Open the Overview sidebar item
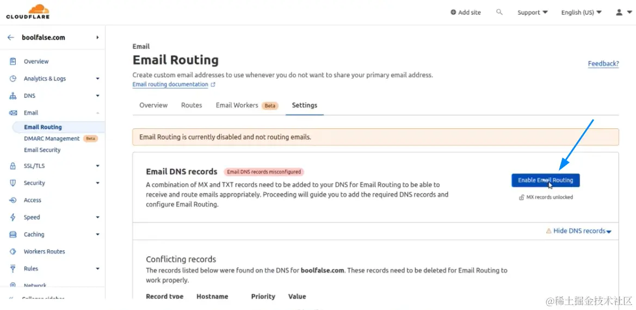The width and height of the screenshot is (636, 310). click(36, 61)
